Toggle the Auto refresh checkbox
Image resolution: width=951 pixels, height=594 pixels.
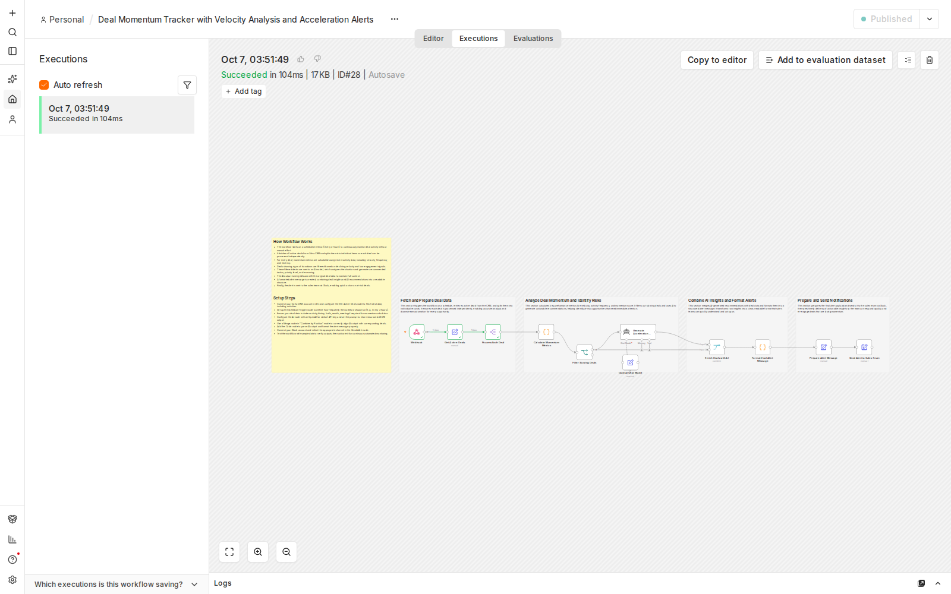(44, 85)
